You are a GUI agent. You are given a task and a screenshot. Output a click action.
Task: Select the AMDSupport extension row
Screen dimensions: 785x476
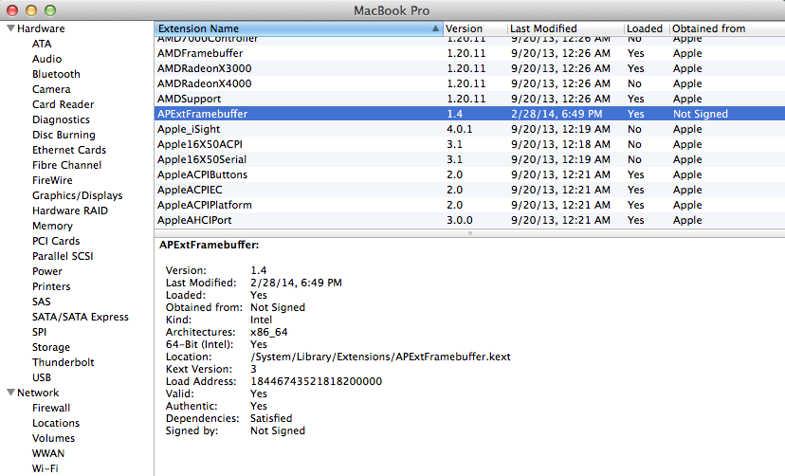469,99
